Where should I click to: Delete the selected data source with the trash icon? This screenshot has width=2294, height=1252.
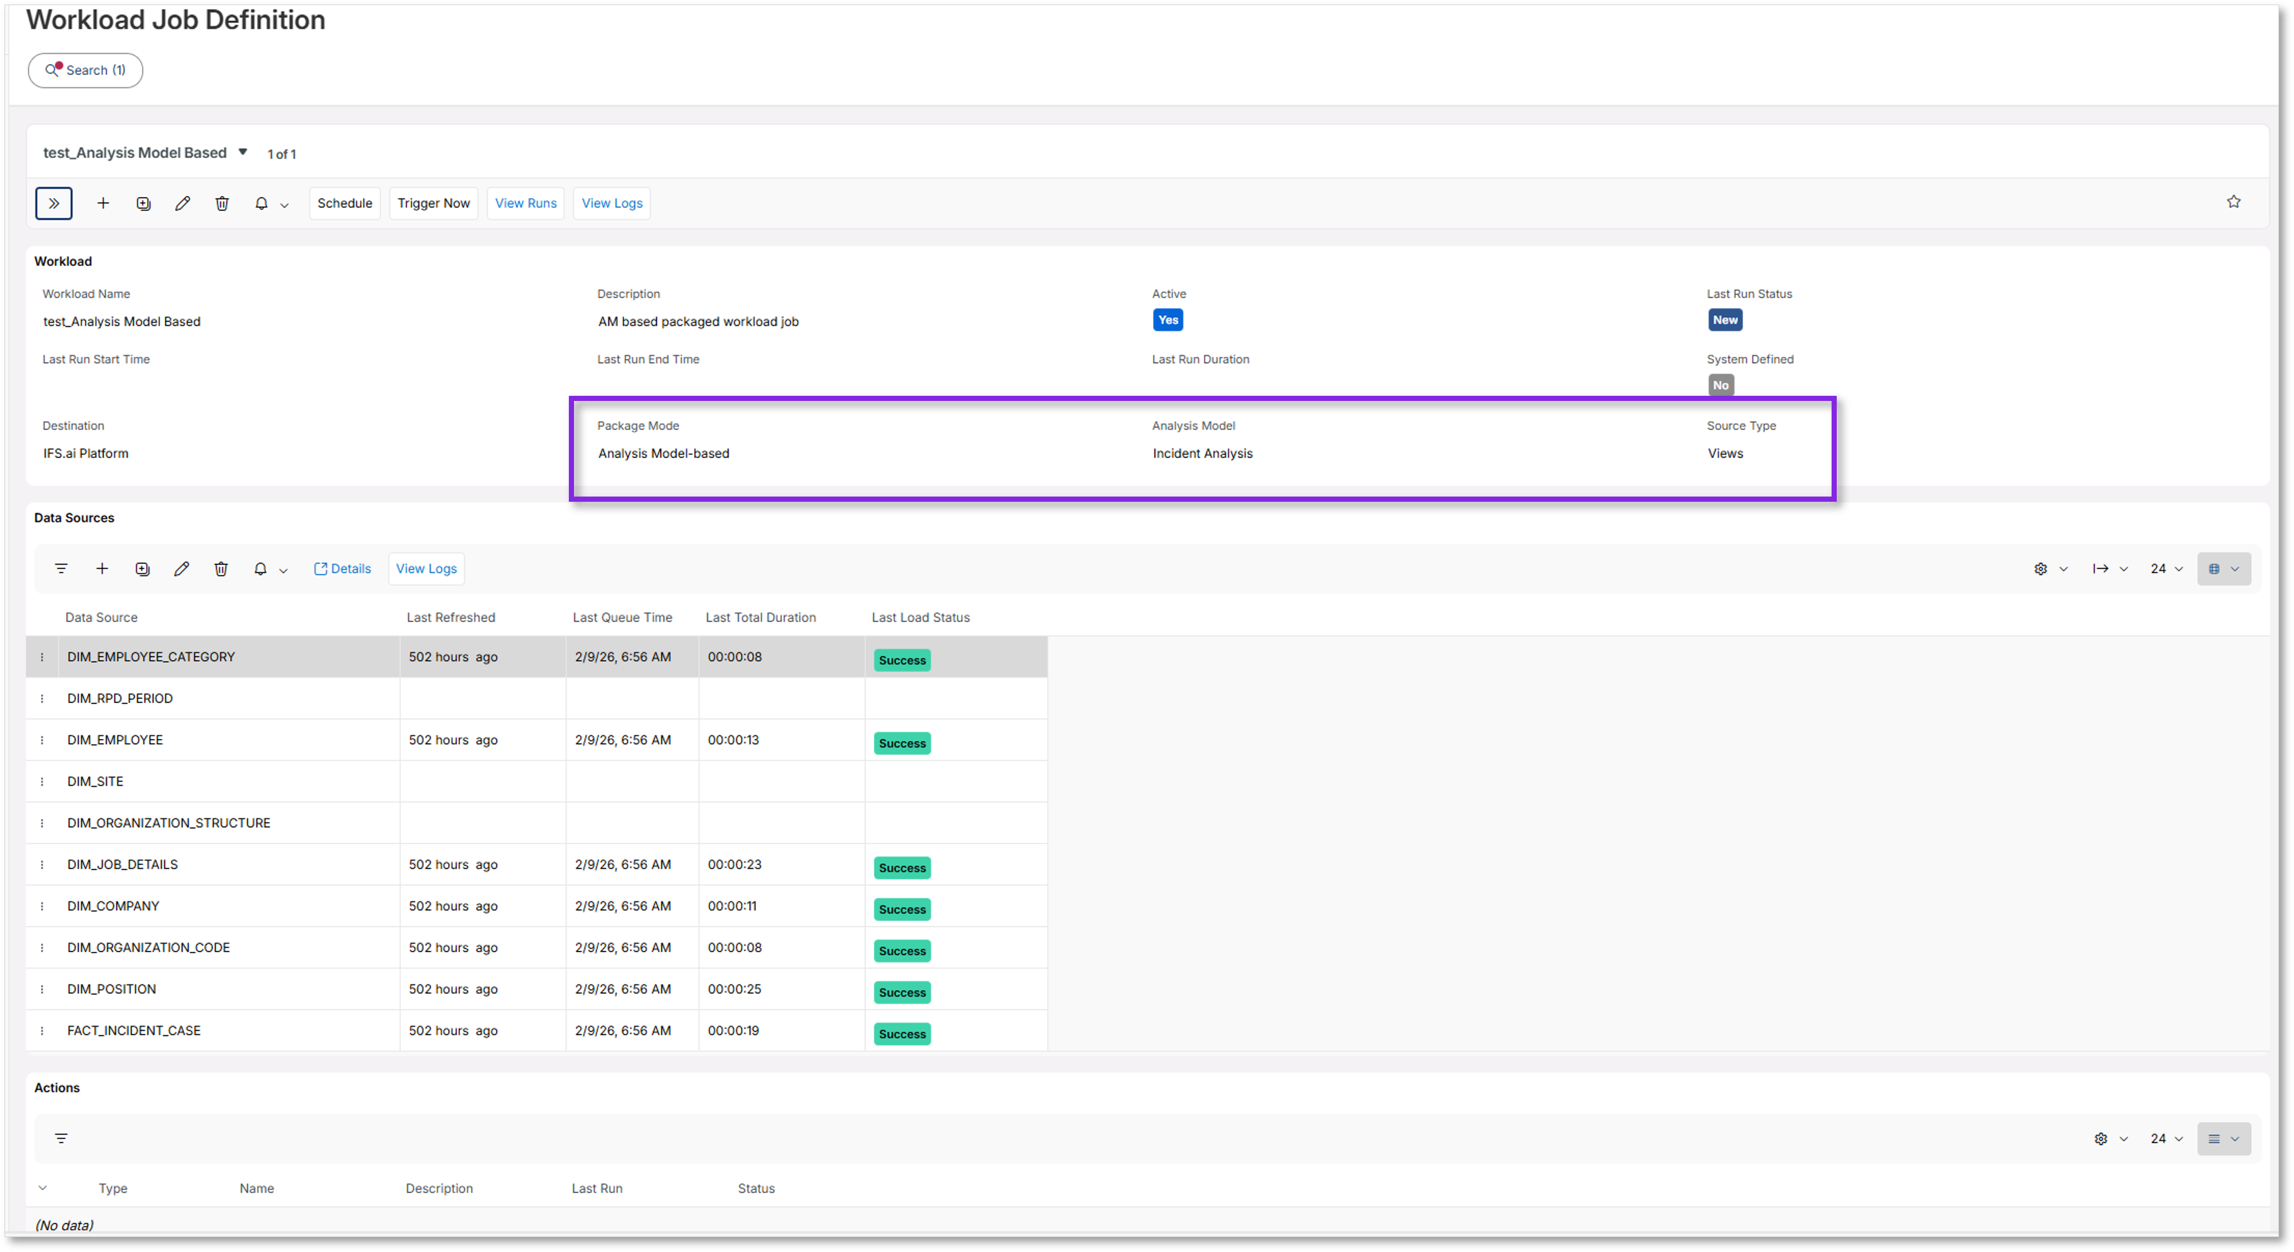pyautogui.click(x=221, y=568)
